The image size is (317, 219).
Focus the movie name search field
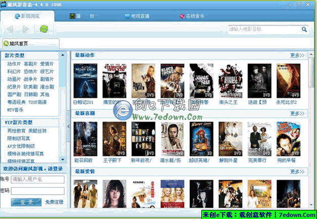pos(264,29)
